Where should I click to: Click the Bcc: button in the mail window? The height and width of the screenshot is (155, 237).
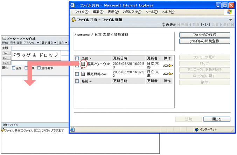(6, 63)
